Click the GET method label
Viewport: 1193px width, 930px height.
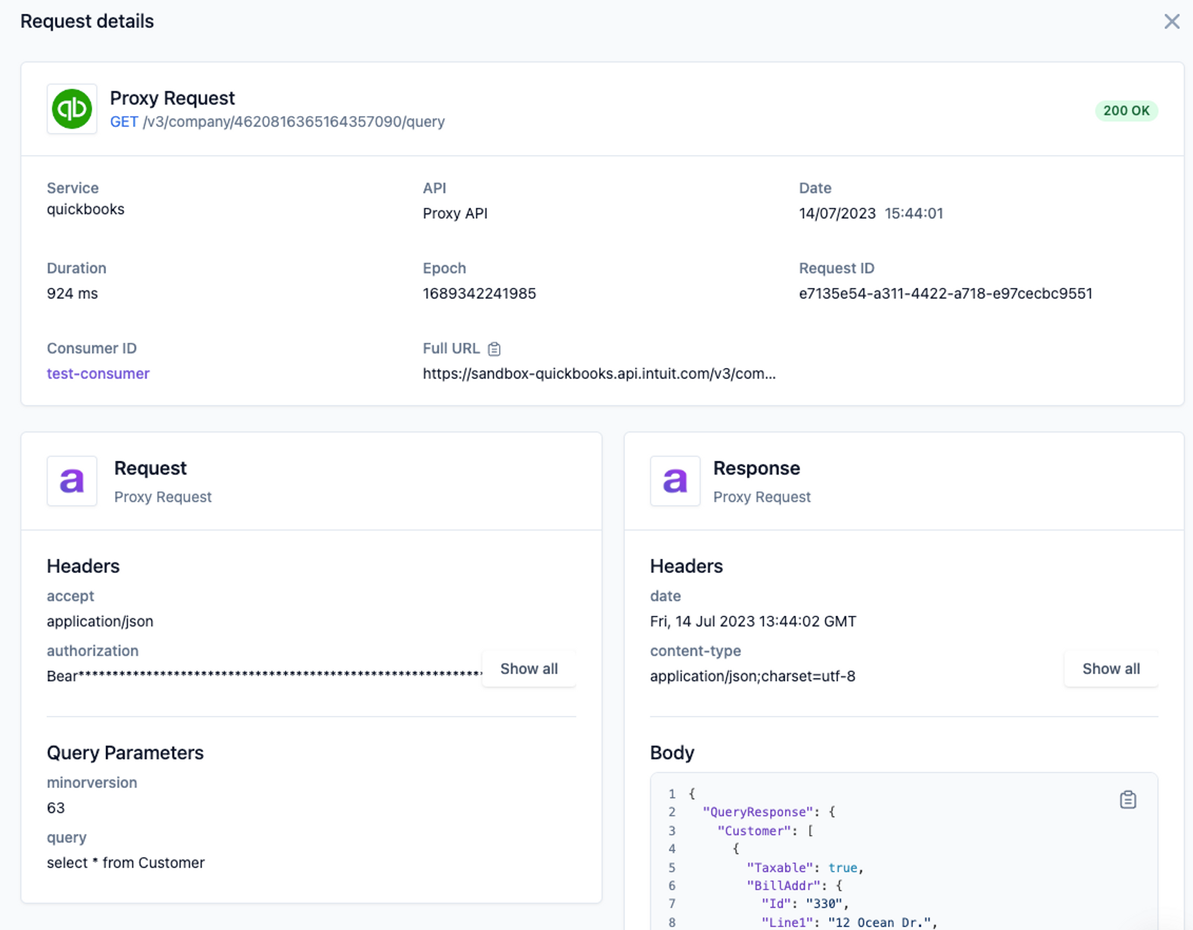(x=124, y=122)
